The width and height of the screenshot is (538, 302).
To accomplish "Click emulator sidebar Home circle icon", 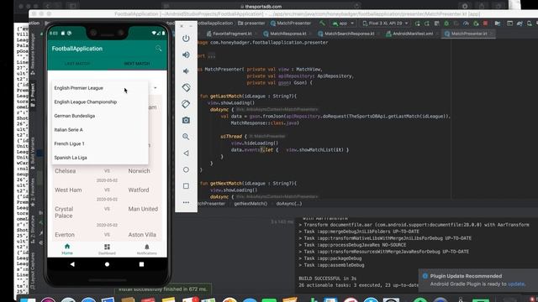I will (186, 169).
